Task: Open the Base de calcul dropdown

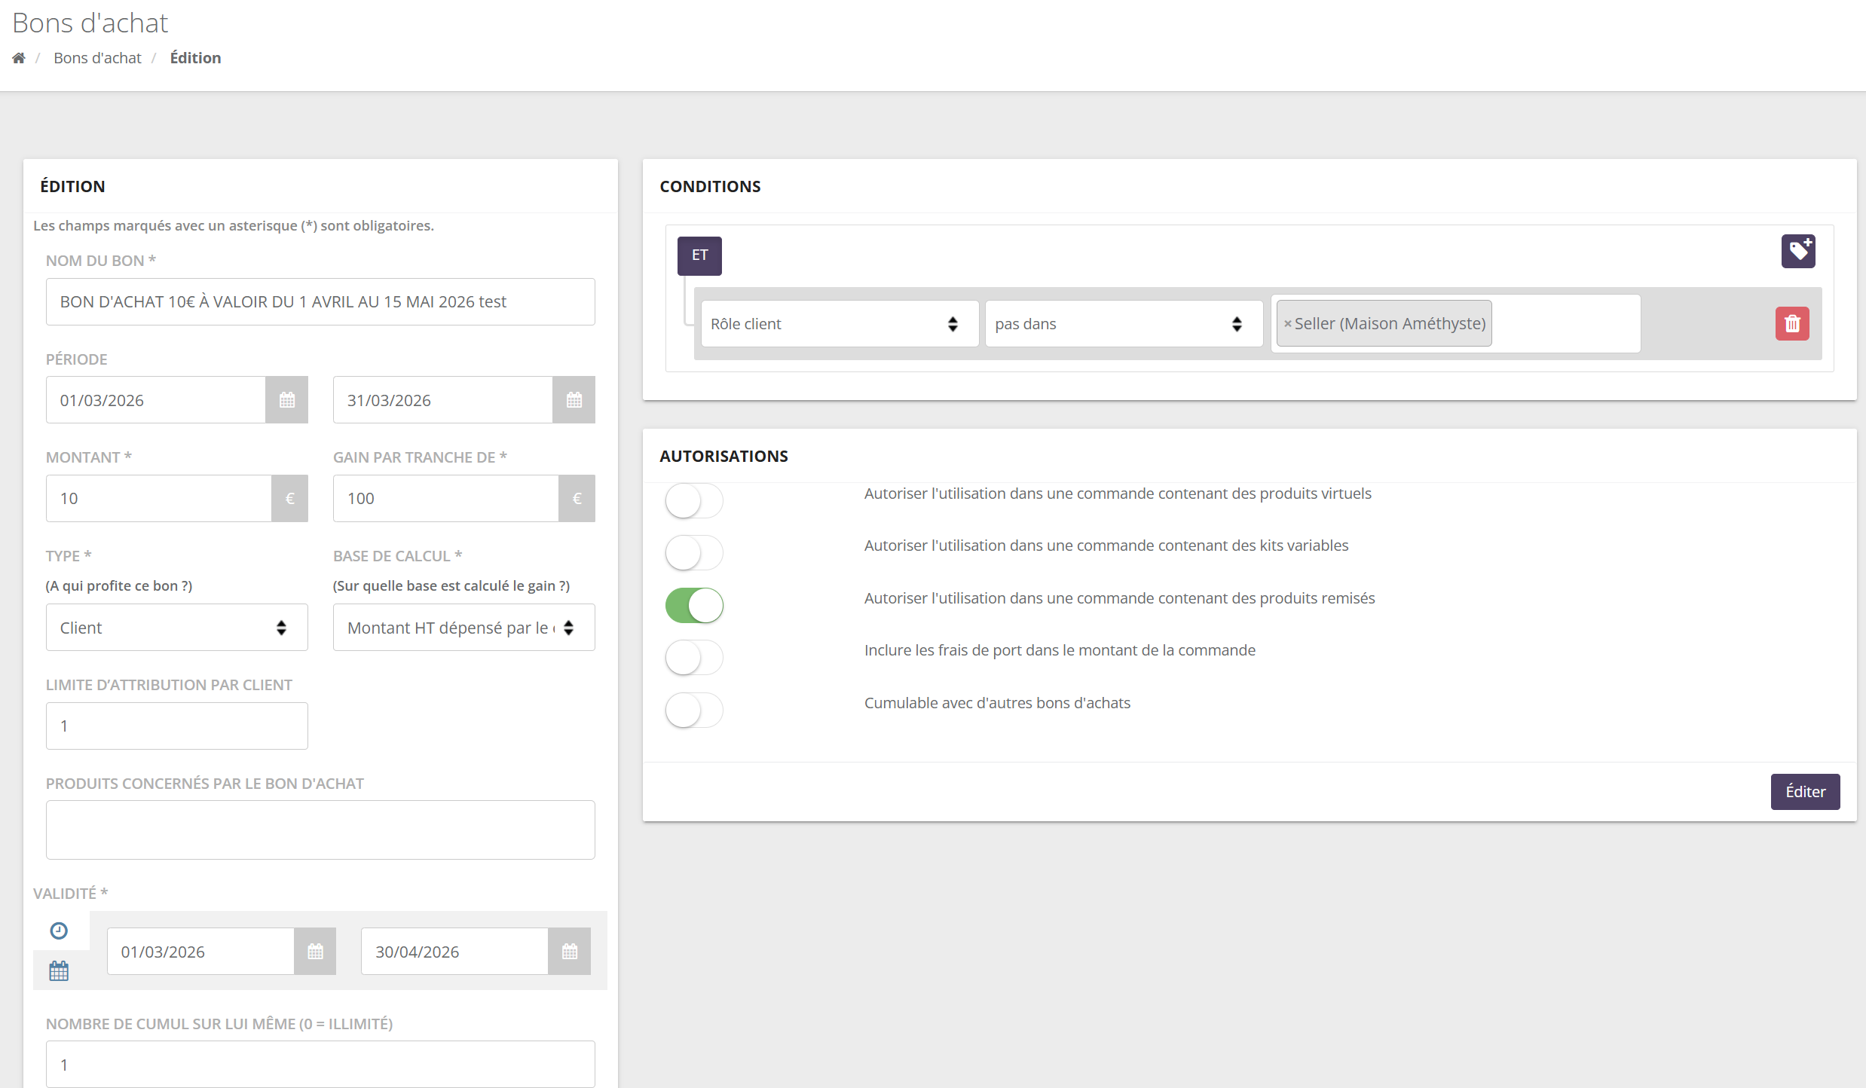Action: (x=464, y=628)
